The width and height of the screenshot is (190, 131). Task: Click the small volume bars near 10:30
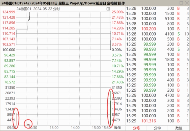28,124
